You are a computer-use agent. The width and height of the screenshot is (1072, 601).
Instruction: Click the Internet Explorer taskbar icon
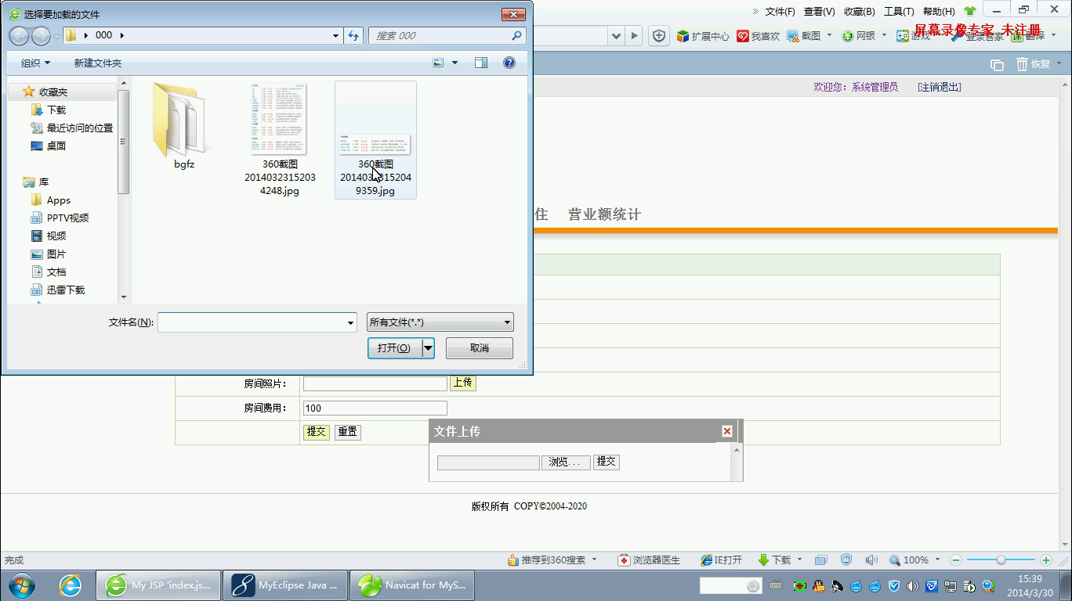coord(71,585)
